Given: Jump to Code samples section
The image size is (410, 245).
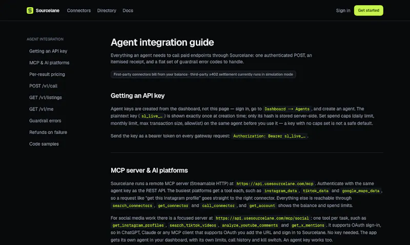Looking at the screenshot, I should tap(44, 144).
